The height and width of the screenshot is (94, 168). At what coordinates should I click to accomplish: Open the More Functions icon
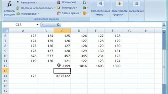click(85, 13)
